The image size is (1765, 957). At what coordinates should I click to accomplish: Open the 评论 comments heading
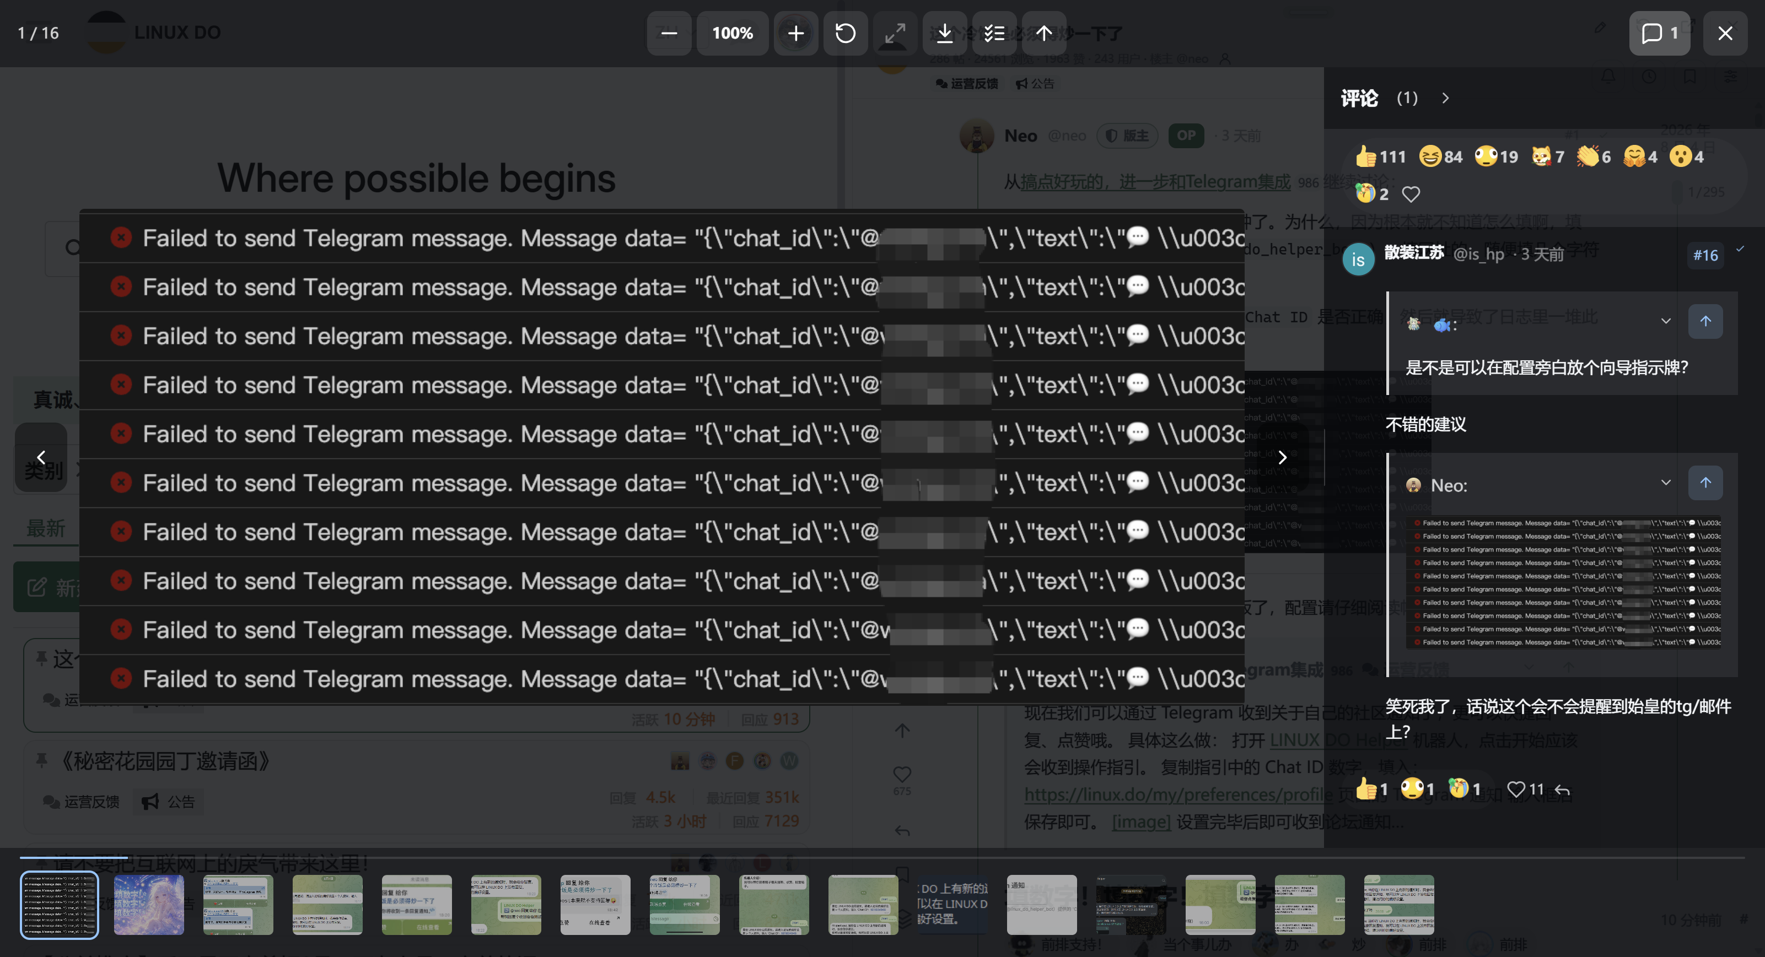1359,98
